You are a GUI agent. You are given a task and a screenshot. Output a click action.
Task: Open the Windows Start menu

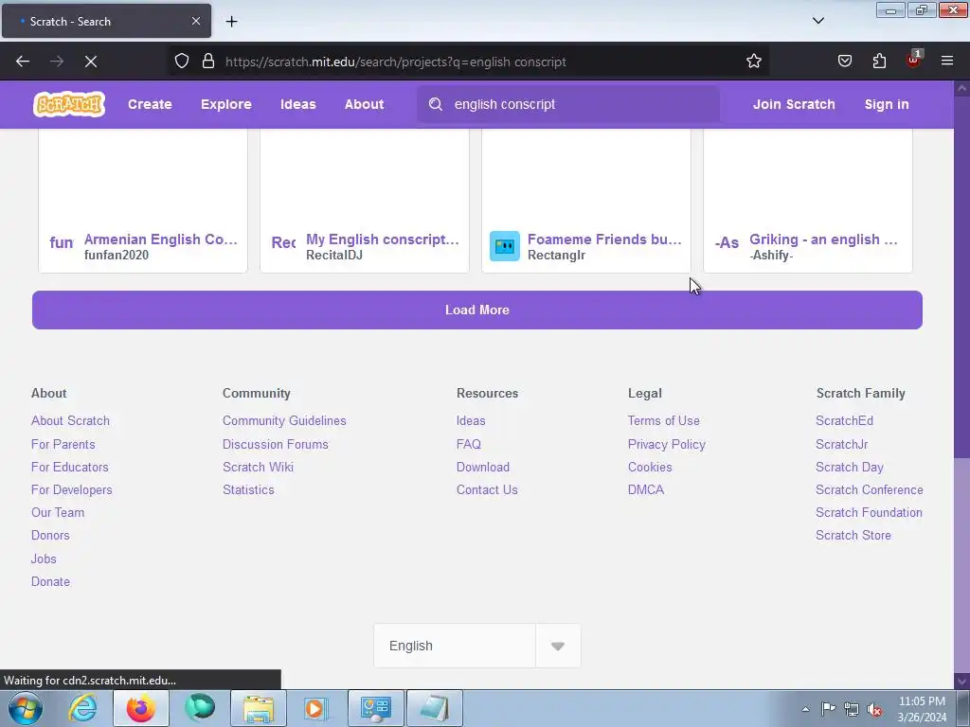tap(26, 708)
